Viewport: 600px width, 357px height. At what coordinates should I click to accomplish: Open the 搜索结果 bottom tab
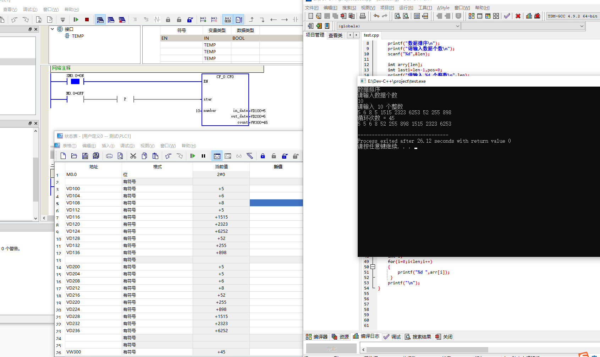[x=418, y=337]
